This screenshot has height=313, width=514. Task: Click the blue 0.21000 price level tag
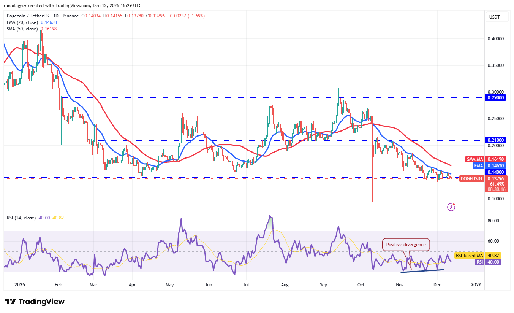click(x=495, y=141)
